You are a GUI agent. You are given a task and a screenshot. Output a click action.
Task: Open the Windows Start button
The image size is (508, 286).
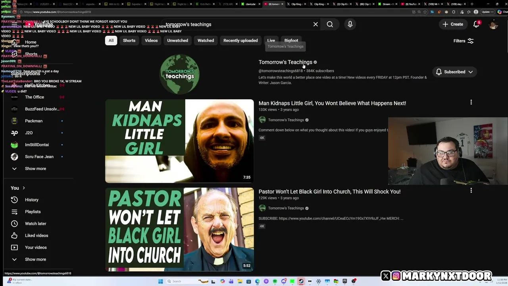pos(160,281)
